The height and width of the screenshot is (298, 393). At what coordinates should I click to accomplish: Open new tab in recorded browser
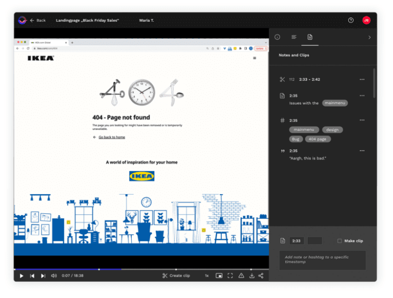coord(72,43)
